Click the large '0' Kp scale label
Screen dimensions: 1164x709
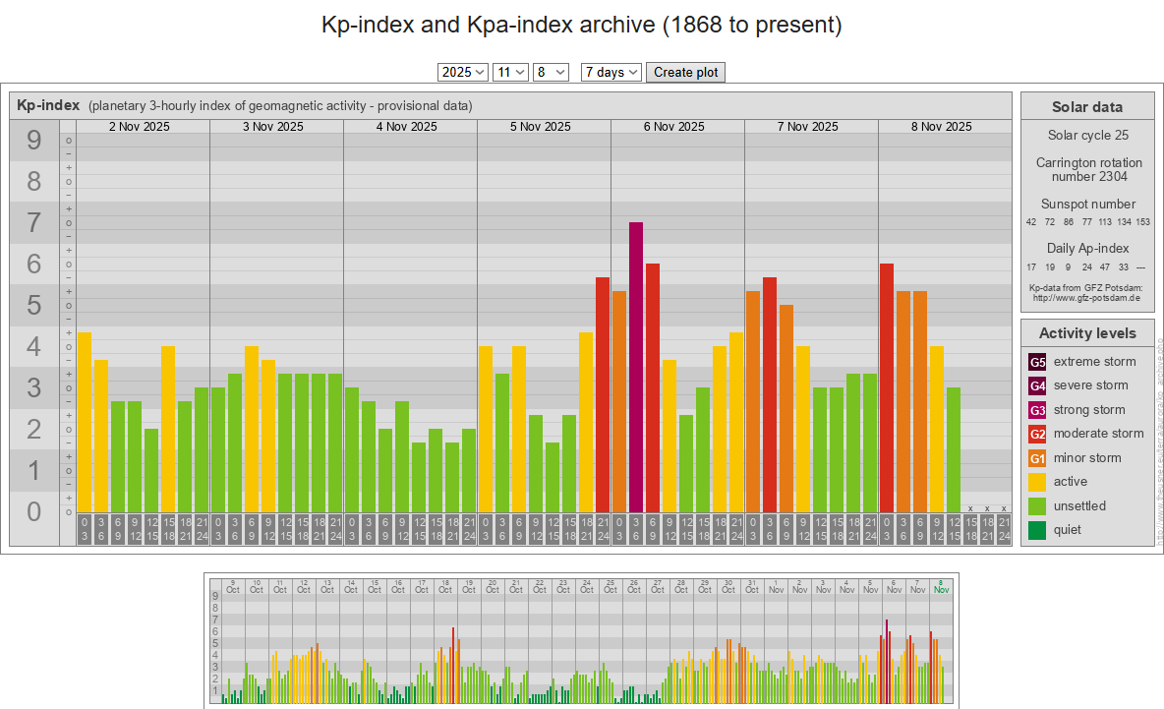(34, 511)
